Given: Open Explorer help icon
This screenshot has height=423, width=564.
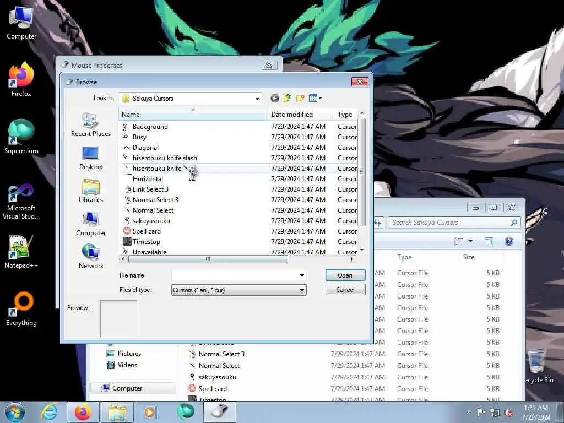Looking at the screenshot, I should click(x=508, y=241).
